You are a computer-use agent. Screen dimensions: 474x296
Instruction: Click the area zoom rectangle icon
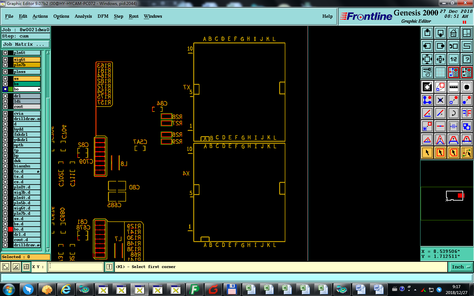440,87
